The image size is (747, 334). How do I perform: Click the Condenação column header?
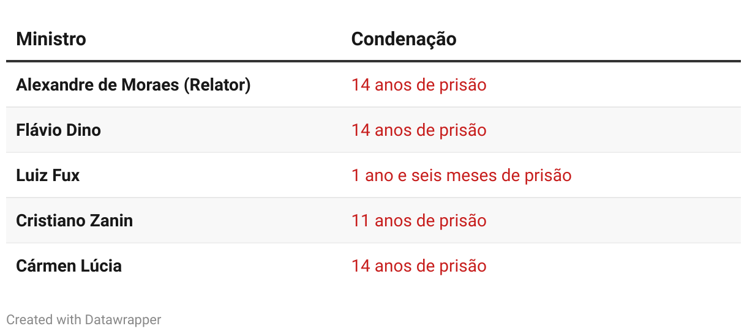(404, 39)
